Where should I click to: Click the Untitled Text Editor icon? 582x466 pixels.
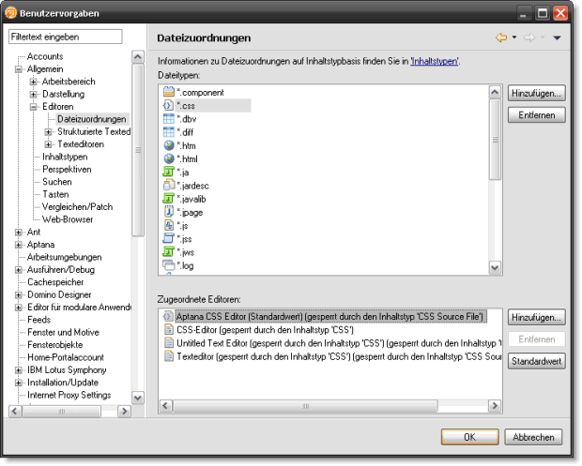(169, 343)
